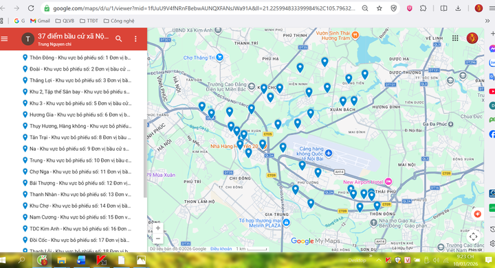The height and width of the screenshot is (268, 495).
Task: Click the Google My Maps logo
Action: [316, 241]
